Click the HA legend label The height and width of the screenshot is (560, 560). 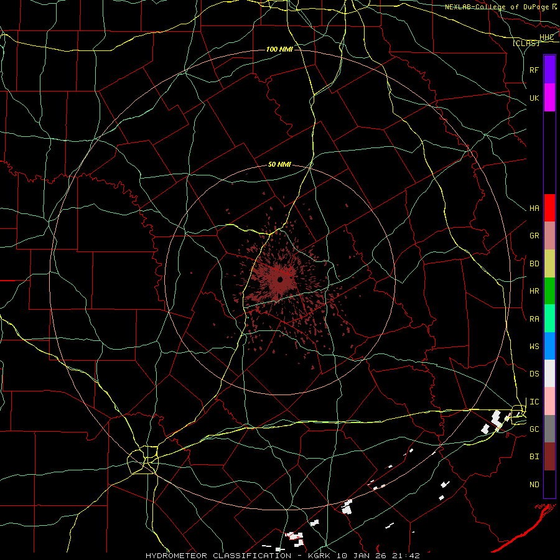[534, 208]
